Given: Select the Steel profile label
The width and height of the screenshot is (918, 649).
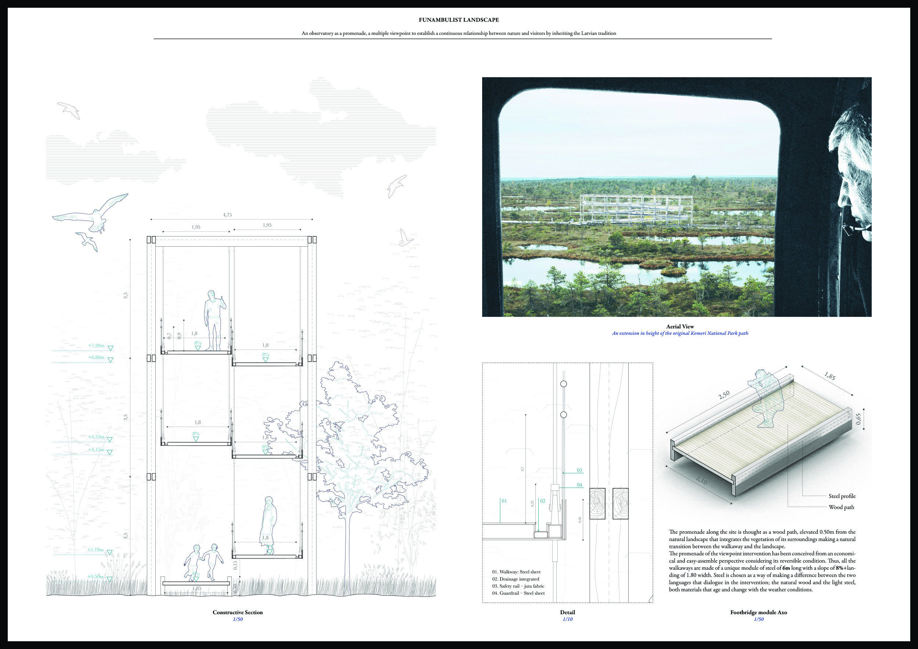Looking at the screenshot, I should tap(842, 496).
